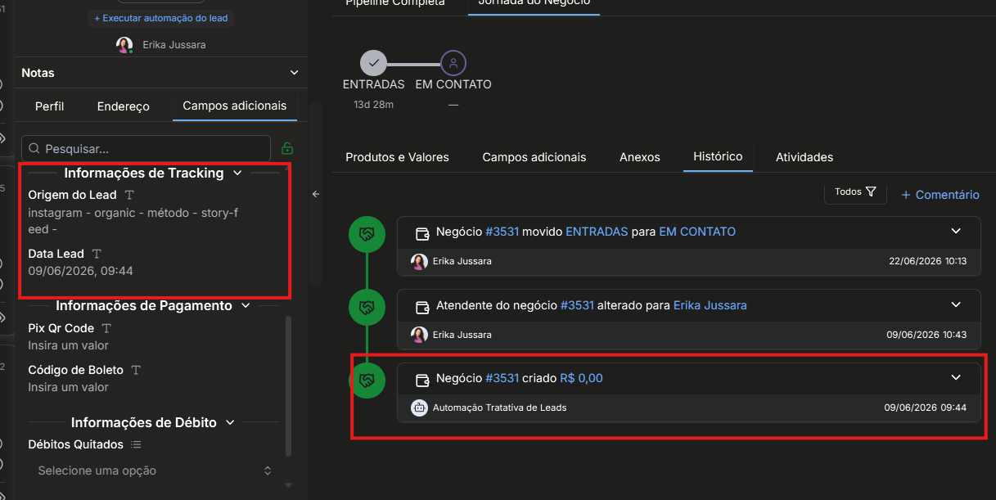Click #3531 link in Negócio criado entry
The height and width of the screenshot is (500, 996).
tap(502, 378)
